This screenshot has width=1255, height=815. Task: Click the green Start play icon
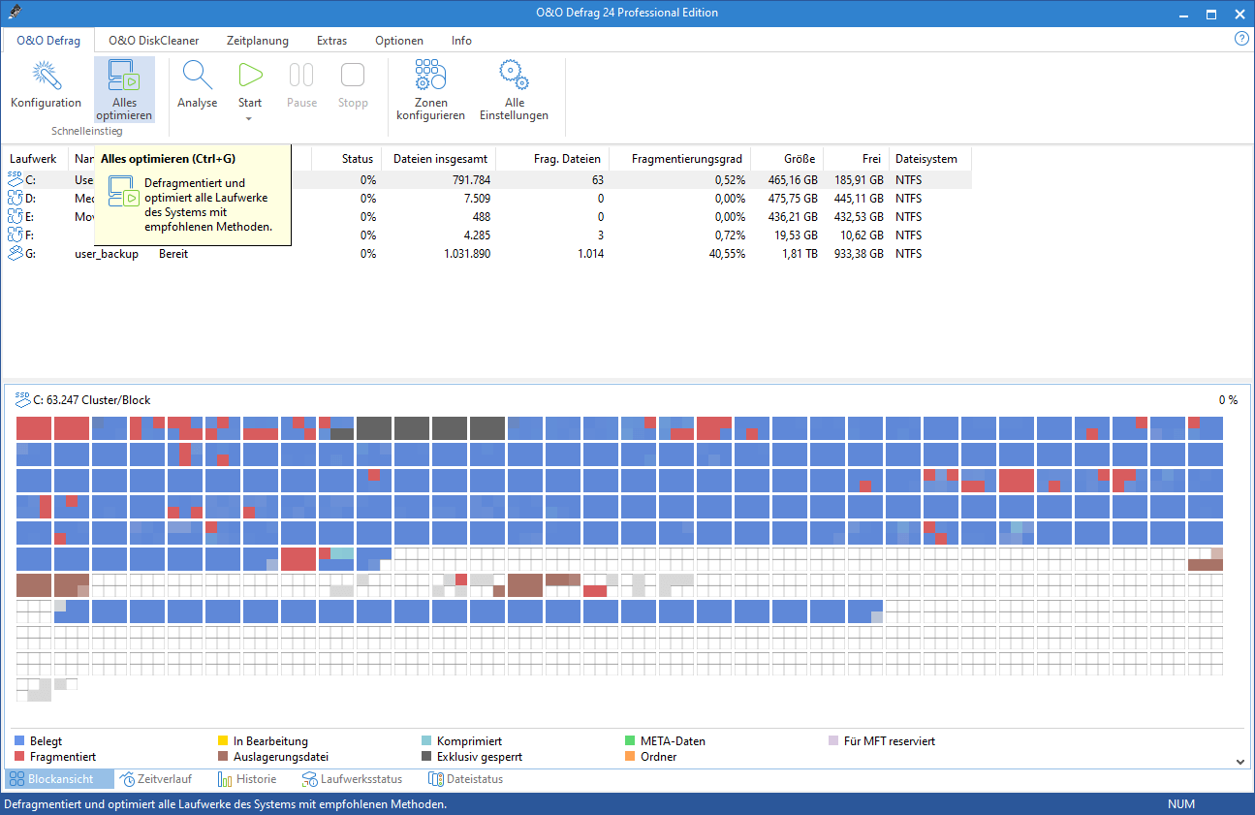click(x=250, y=76)
